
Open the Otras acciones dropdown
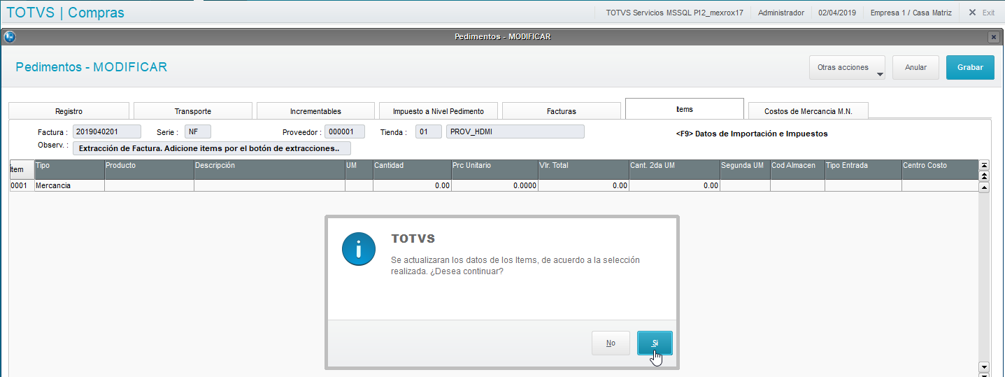(847, 68)
